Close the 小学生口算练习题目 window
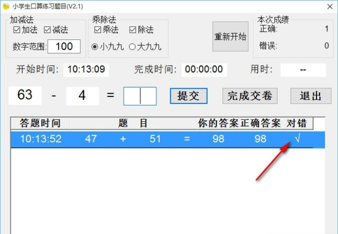The width and height of the screenshot is (338, 234). coord(330,7)
